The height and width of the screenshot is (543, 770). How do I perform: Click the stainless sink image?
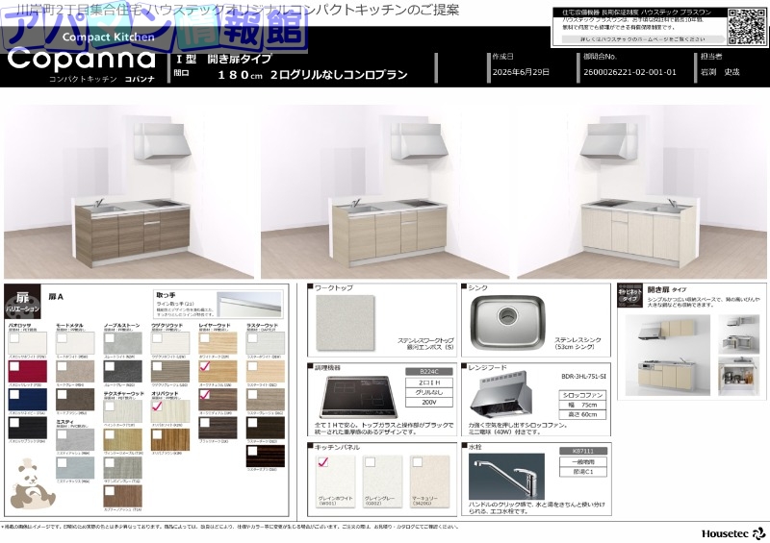pyautogui.click(x=508, y=322)
